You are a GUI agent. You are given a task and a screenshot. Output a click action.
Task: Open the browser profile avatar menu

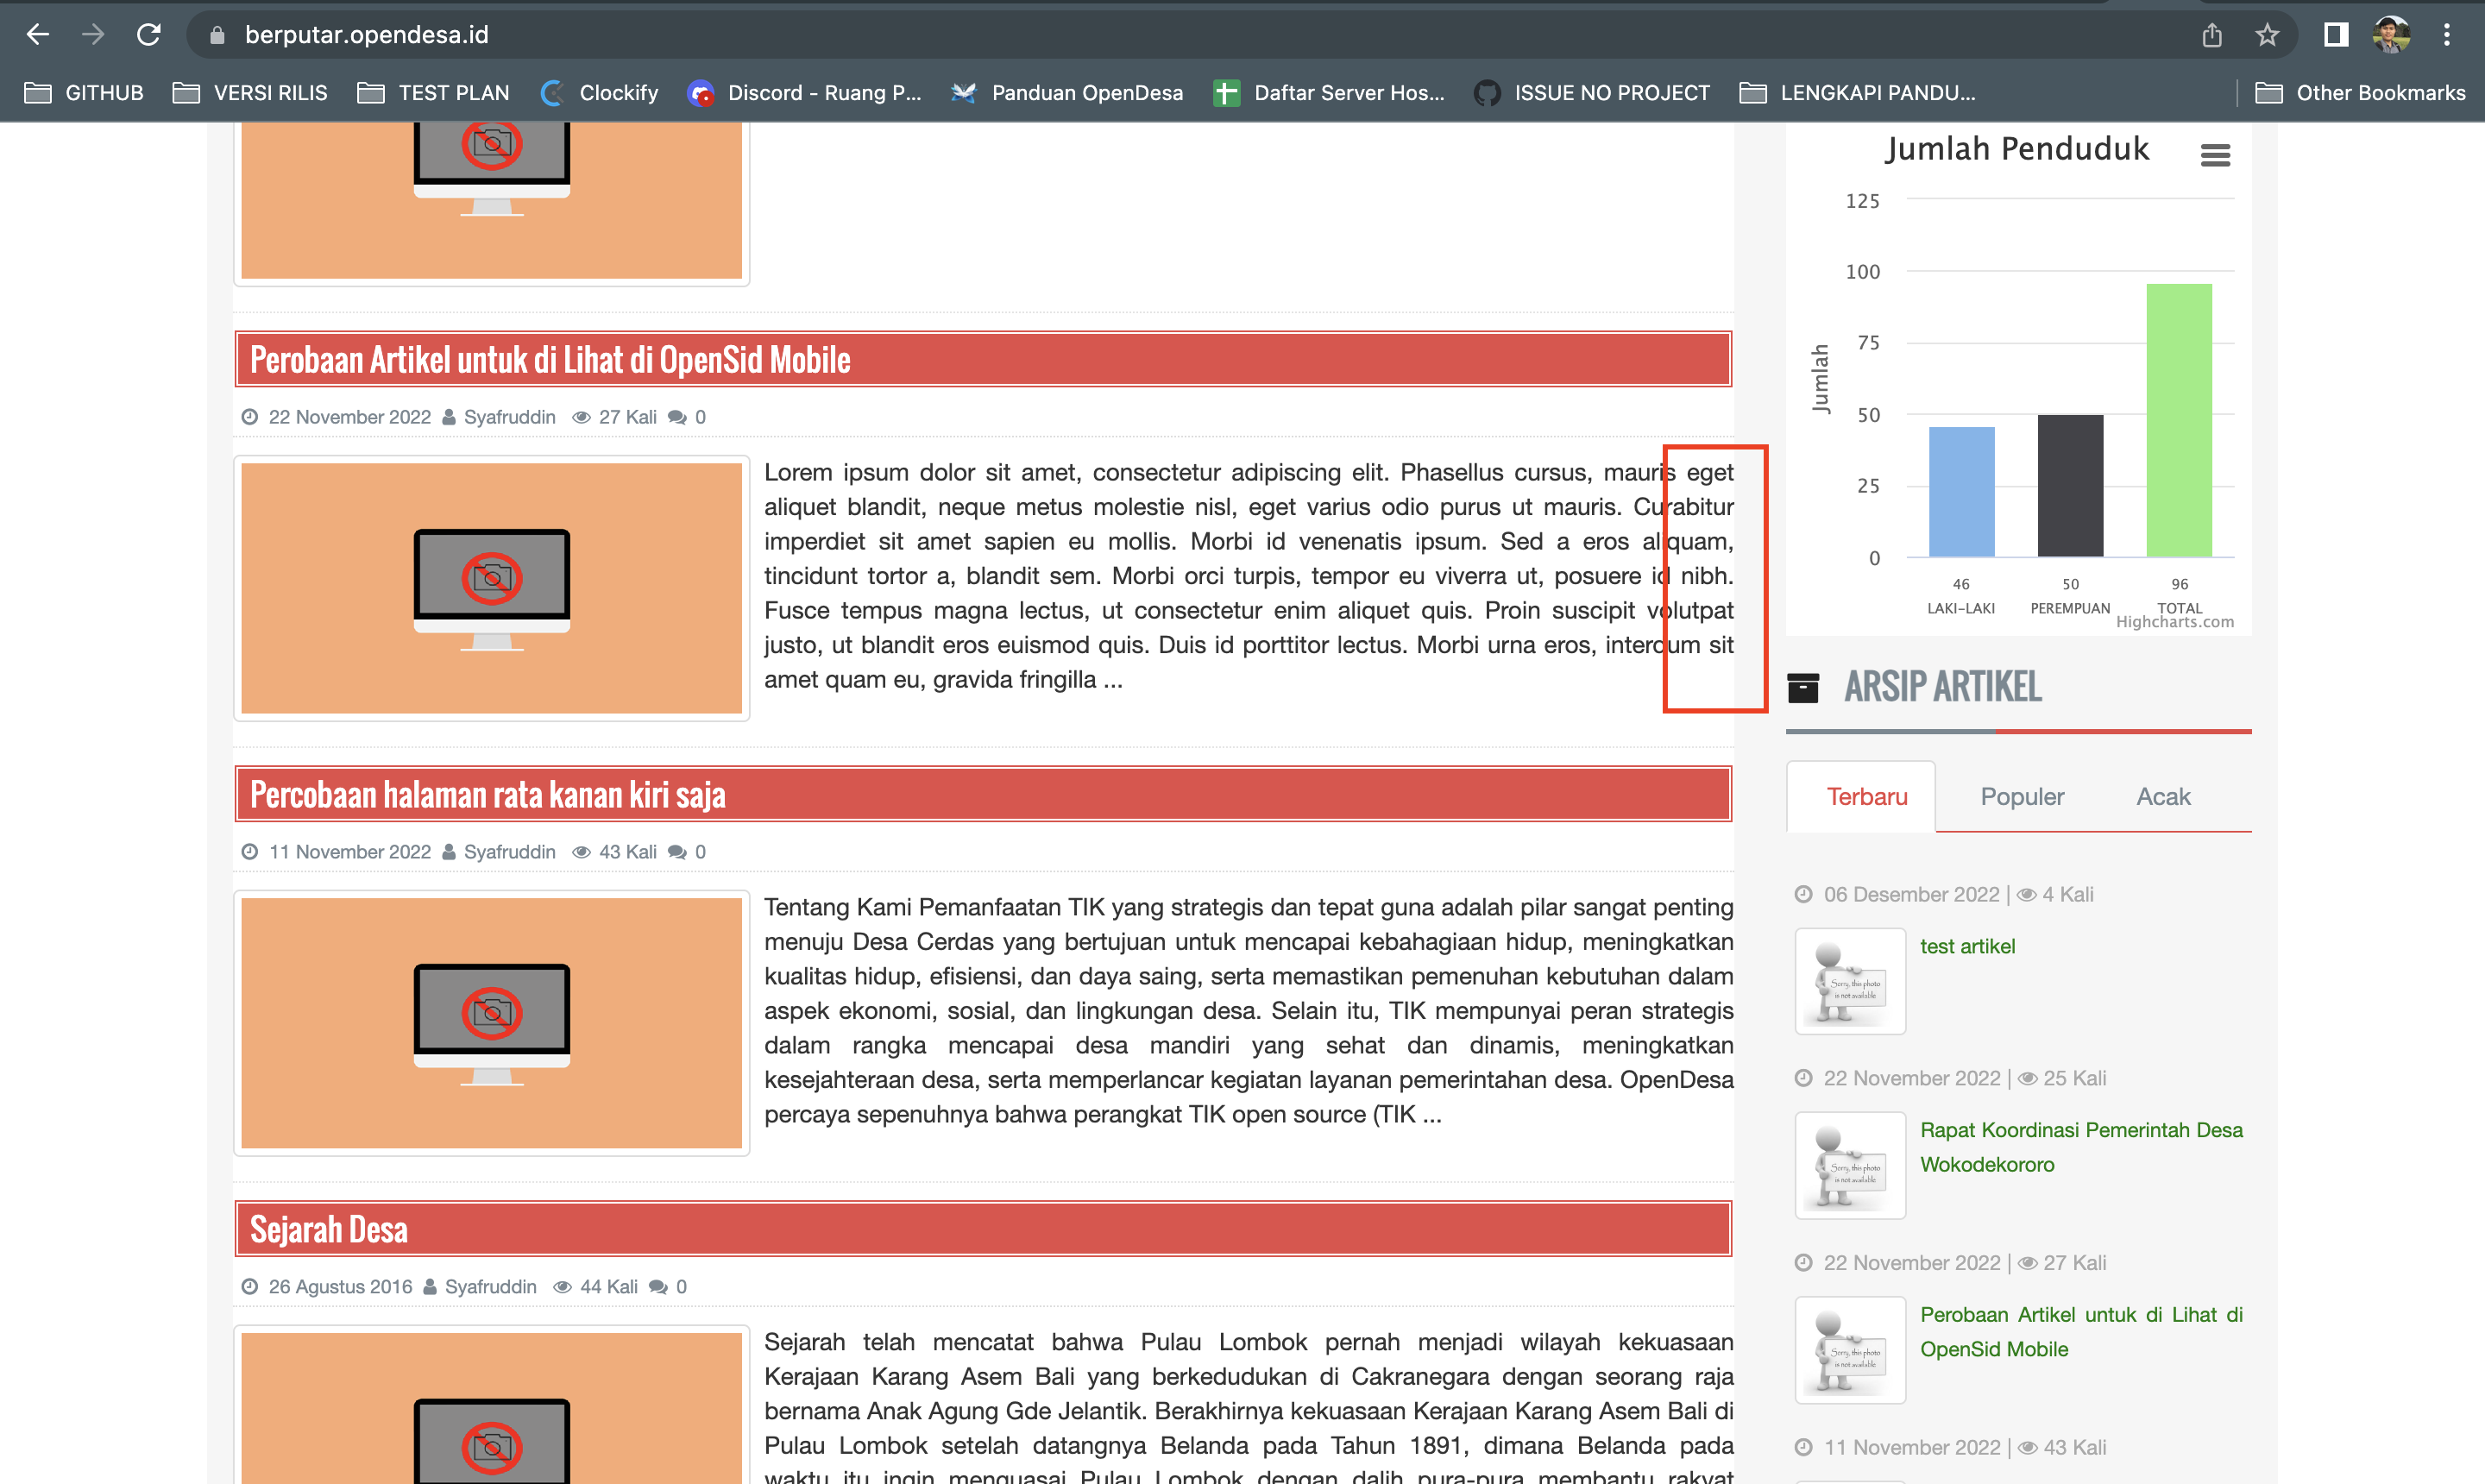click(x=2392, y=33)
